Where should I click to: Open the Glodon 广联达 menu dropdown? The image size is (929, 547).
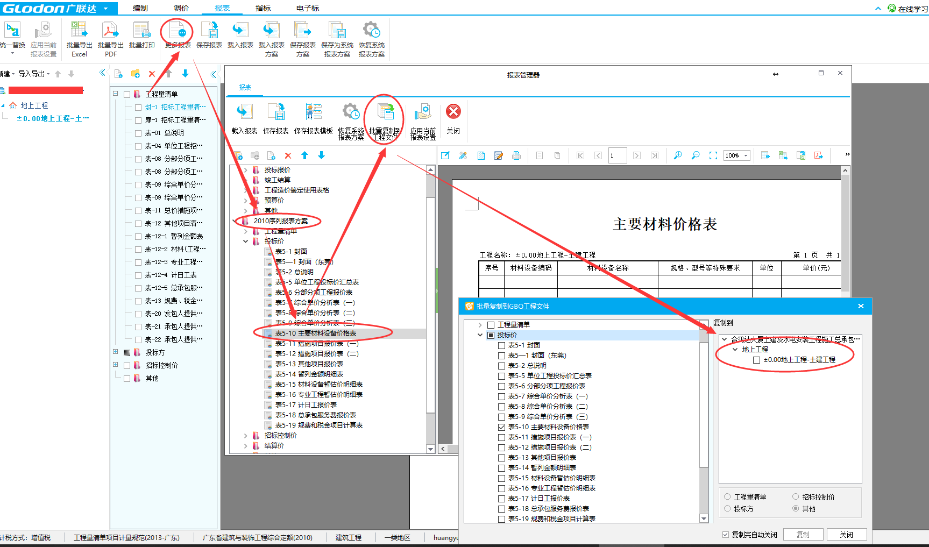point(106,9)
